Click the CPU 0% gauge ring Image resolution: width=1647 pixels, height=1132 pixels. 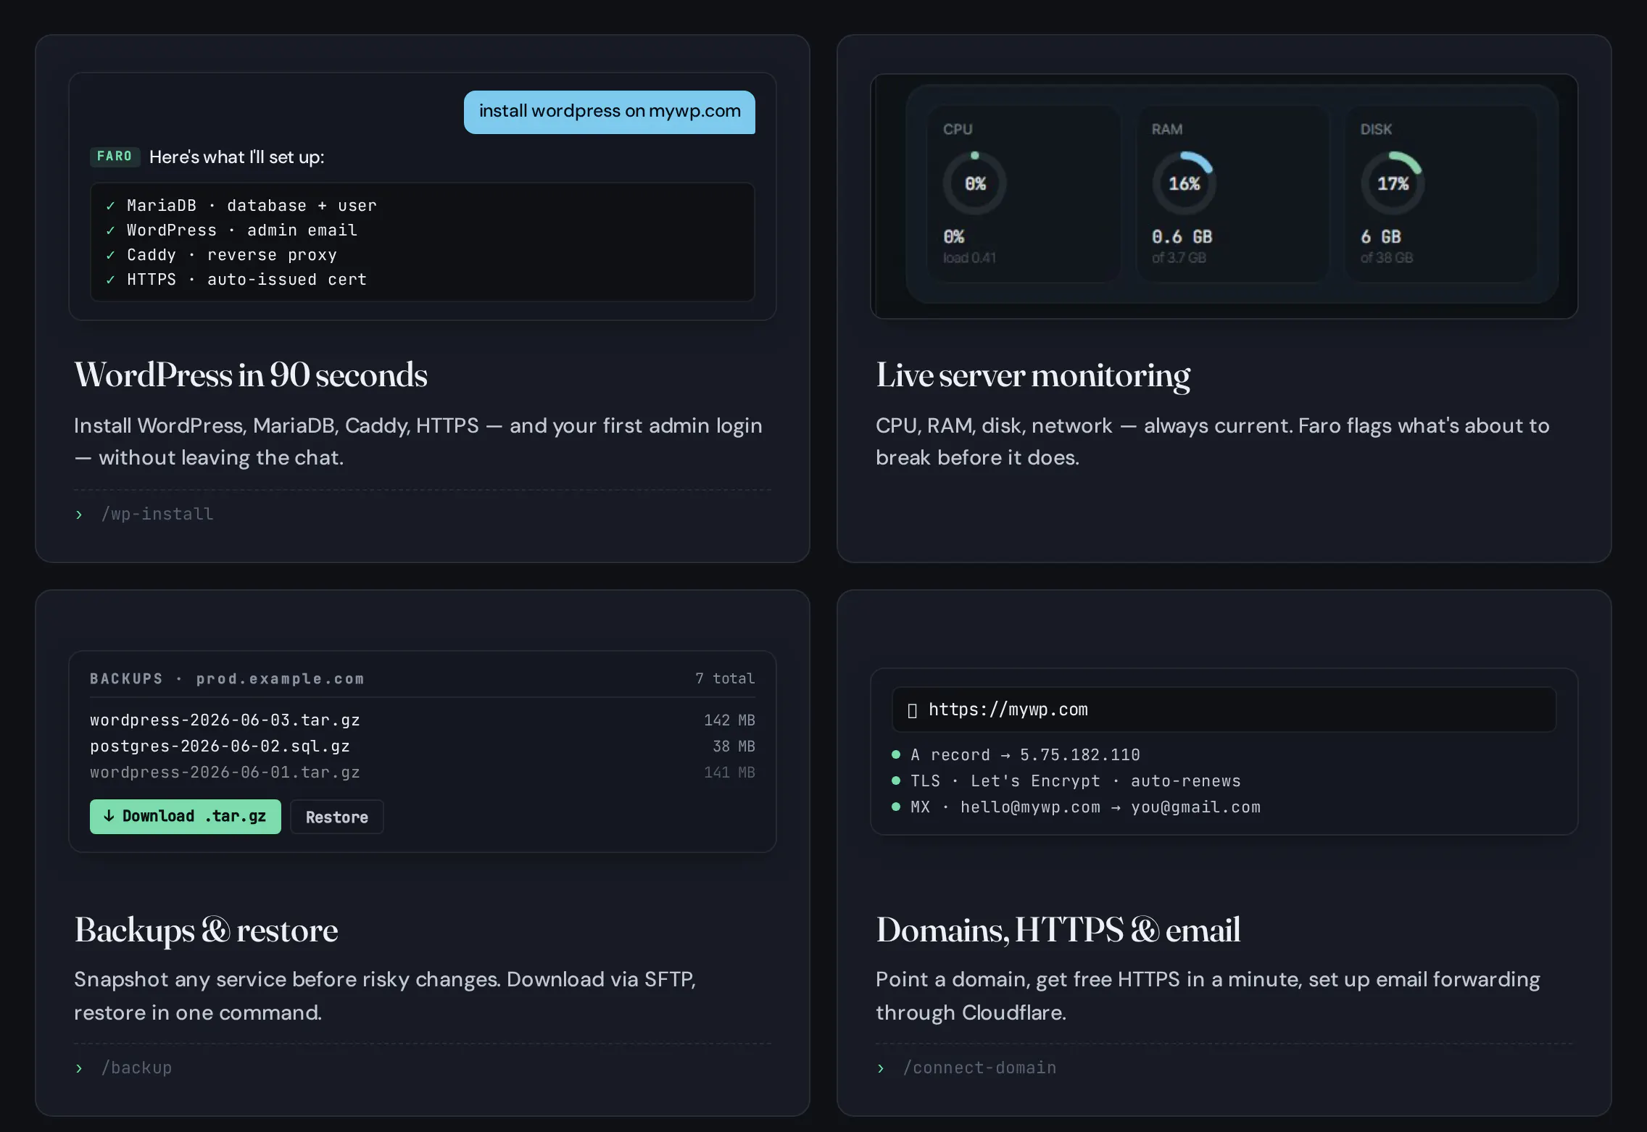(x=974, y=183)
